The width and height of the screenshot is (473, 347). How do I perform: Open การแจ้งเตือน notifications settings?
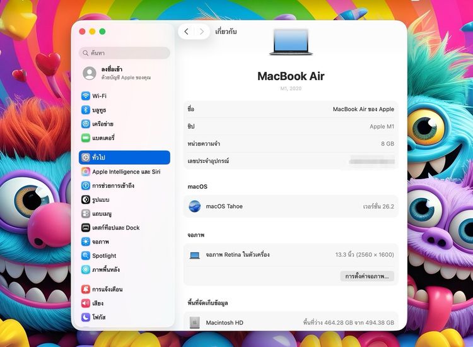coord(124,289)
